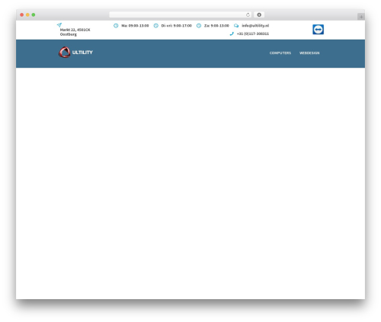This screenshot has height=322, width=381.
Task: Open the COMPUTERS menu item
Action: pyautogui.click(x=280, y=53)
